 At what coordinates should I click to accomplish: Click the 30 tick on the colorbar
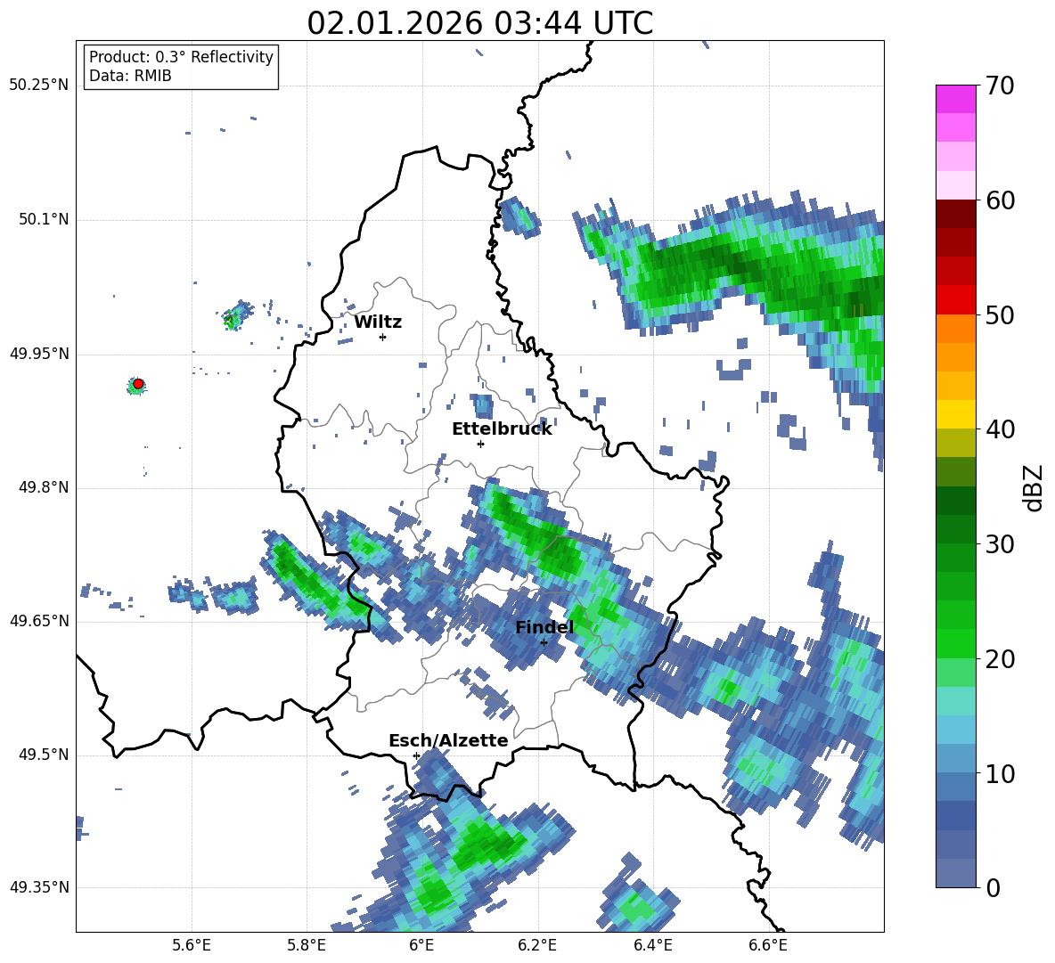click(1000, 544)
